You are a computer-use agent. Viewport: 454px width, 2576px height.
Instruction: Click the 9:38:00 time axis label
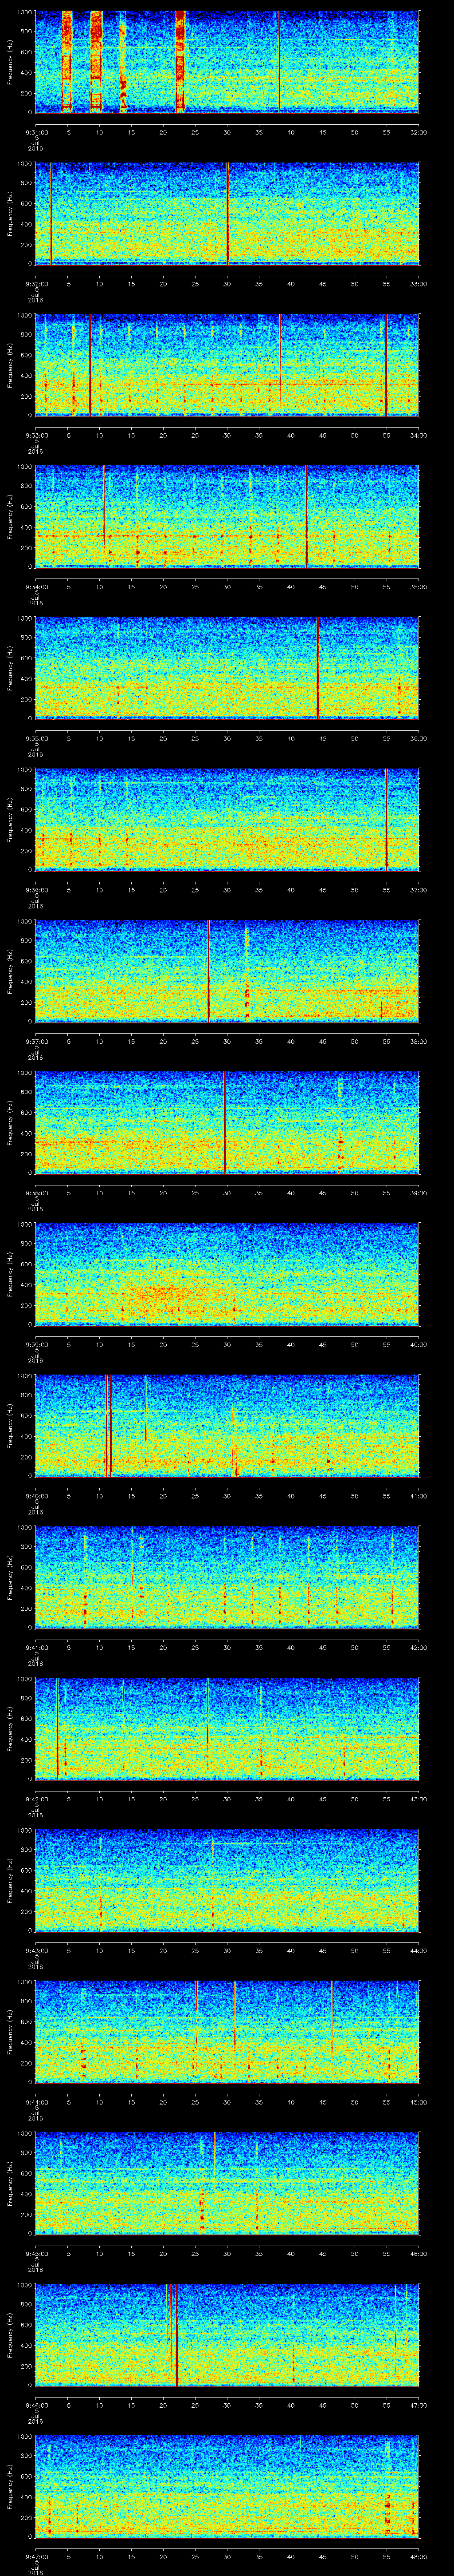tap(36, 1192)
